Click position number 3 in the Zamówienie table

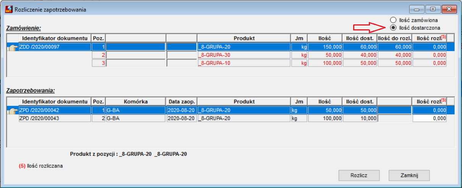click(99, 63)
